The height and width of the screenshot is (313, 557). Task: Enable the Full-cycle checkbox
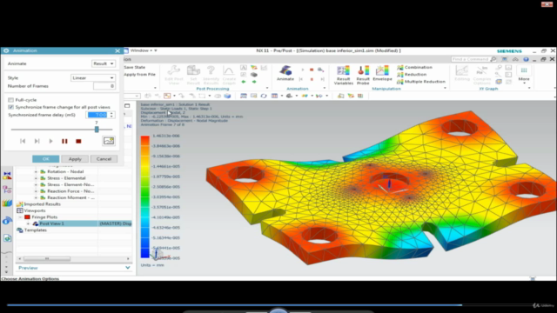10,100
